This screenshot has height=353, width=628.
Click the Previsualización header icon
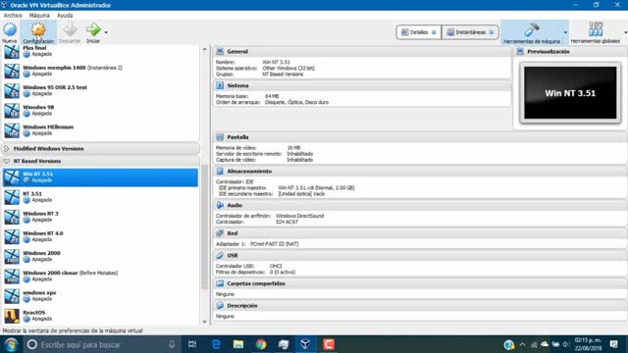pyautogui.click(x=520, y=51)
